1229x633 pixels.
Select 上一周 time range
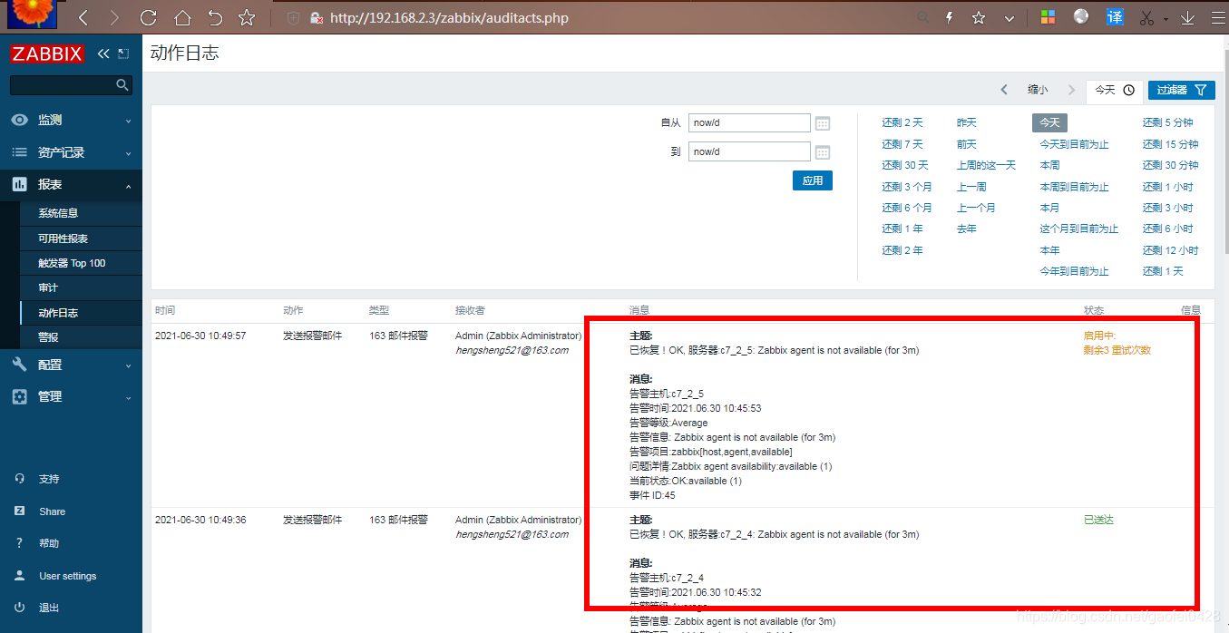point(971,187)
